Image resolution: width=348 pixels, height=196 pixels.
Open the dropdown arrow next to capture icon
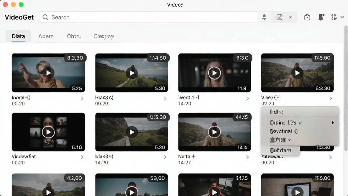[290, 17]
